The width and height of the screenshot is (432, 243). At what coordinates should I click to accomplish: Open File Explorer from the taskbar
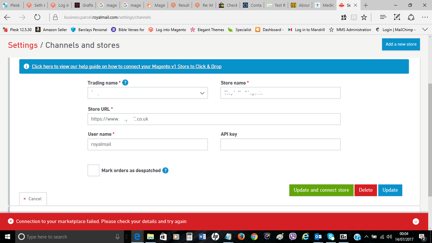click(x=150, y=237)
